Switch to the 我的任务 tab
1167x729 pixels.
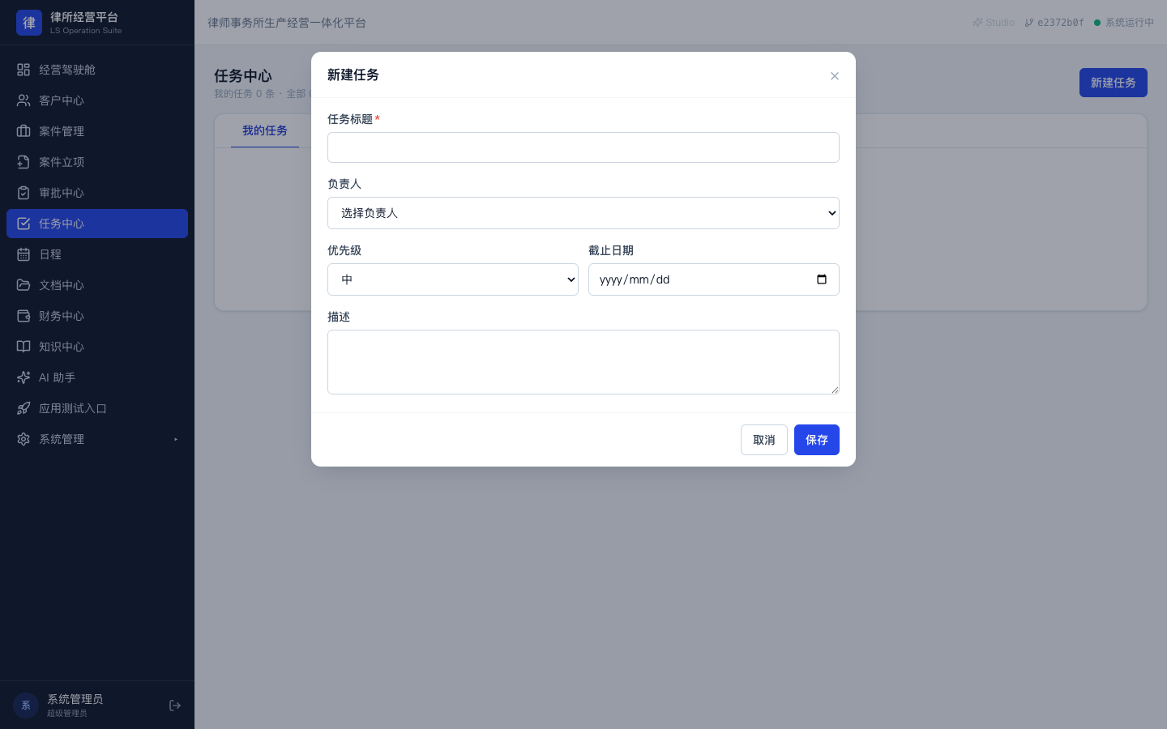click(x=265, y=130)
